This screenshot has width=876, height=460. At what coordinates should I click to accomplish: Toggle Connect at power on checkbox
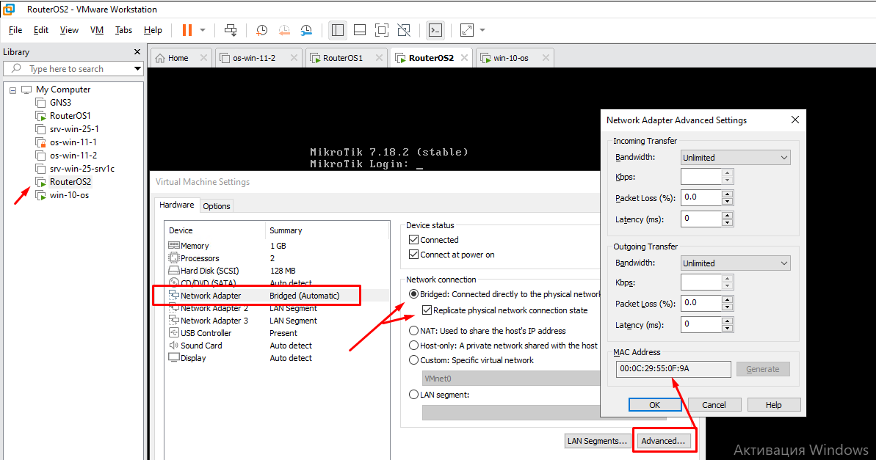(413, 255)
